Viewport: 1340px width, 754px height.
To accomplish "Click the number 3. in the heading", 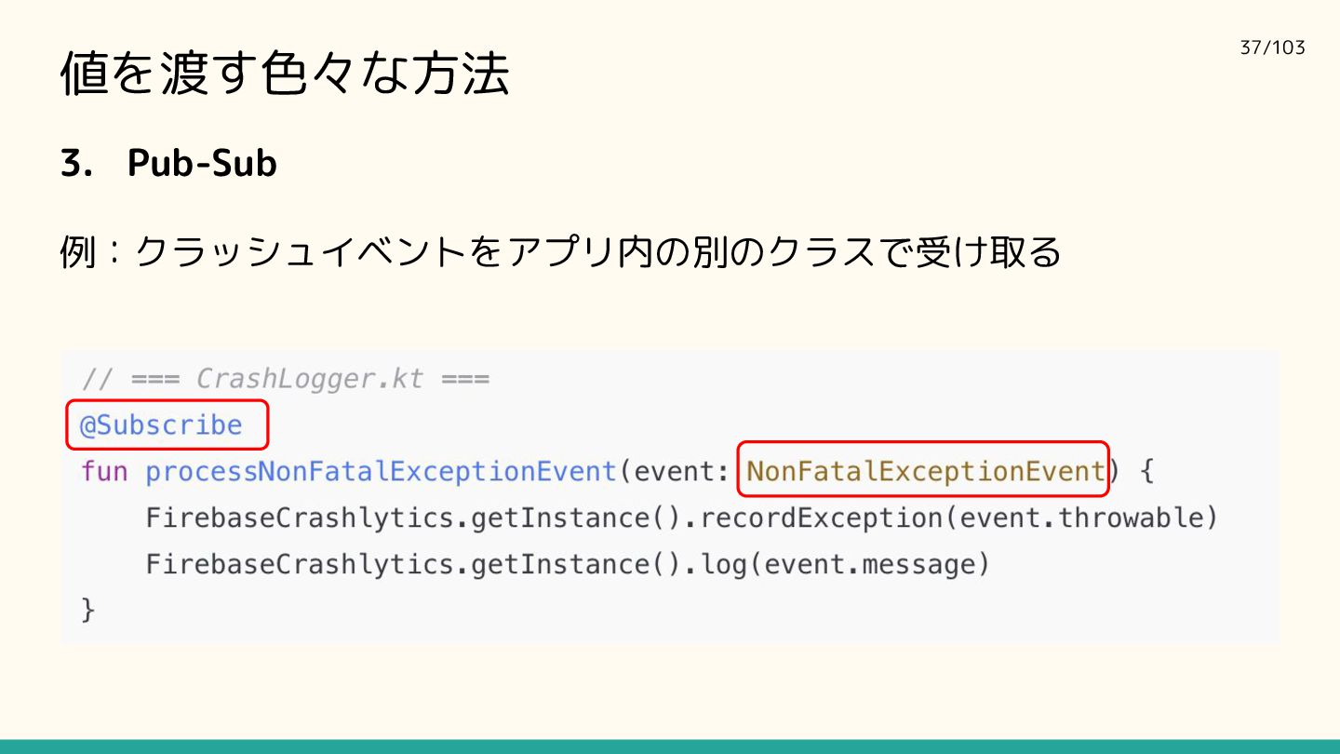I will tap(74, 164).
